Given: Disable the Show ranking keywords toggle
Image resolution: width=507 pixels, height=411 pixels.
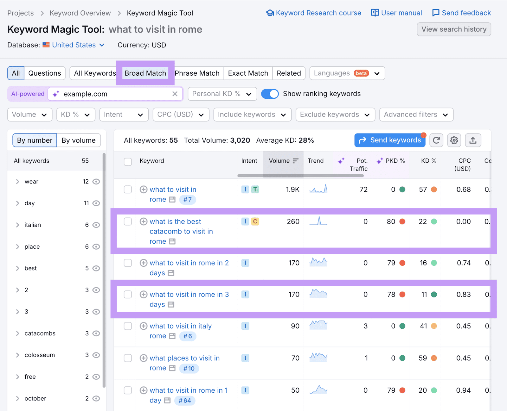Looking at the screenshot, I should click(270, 94).
